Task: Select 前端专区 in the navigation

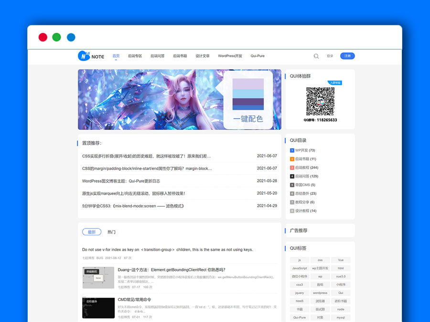Action: (x=135, y=56)
